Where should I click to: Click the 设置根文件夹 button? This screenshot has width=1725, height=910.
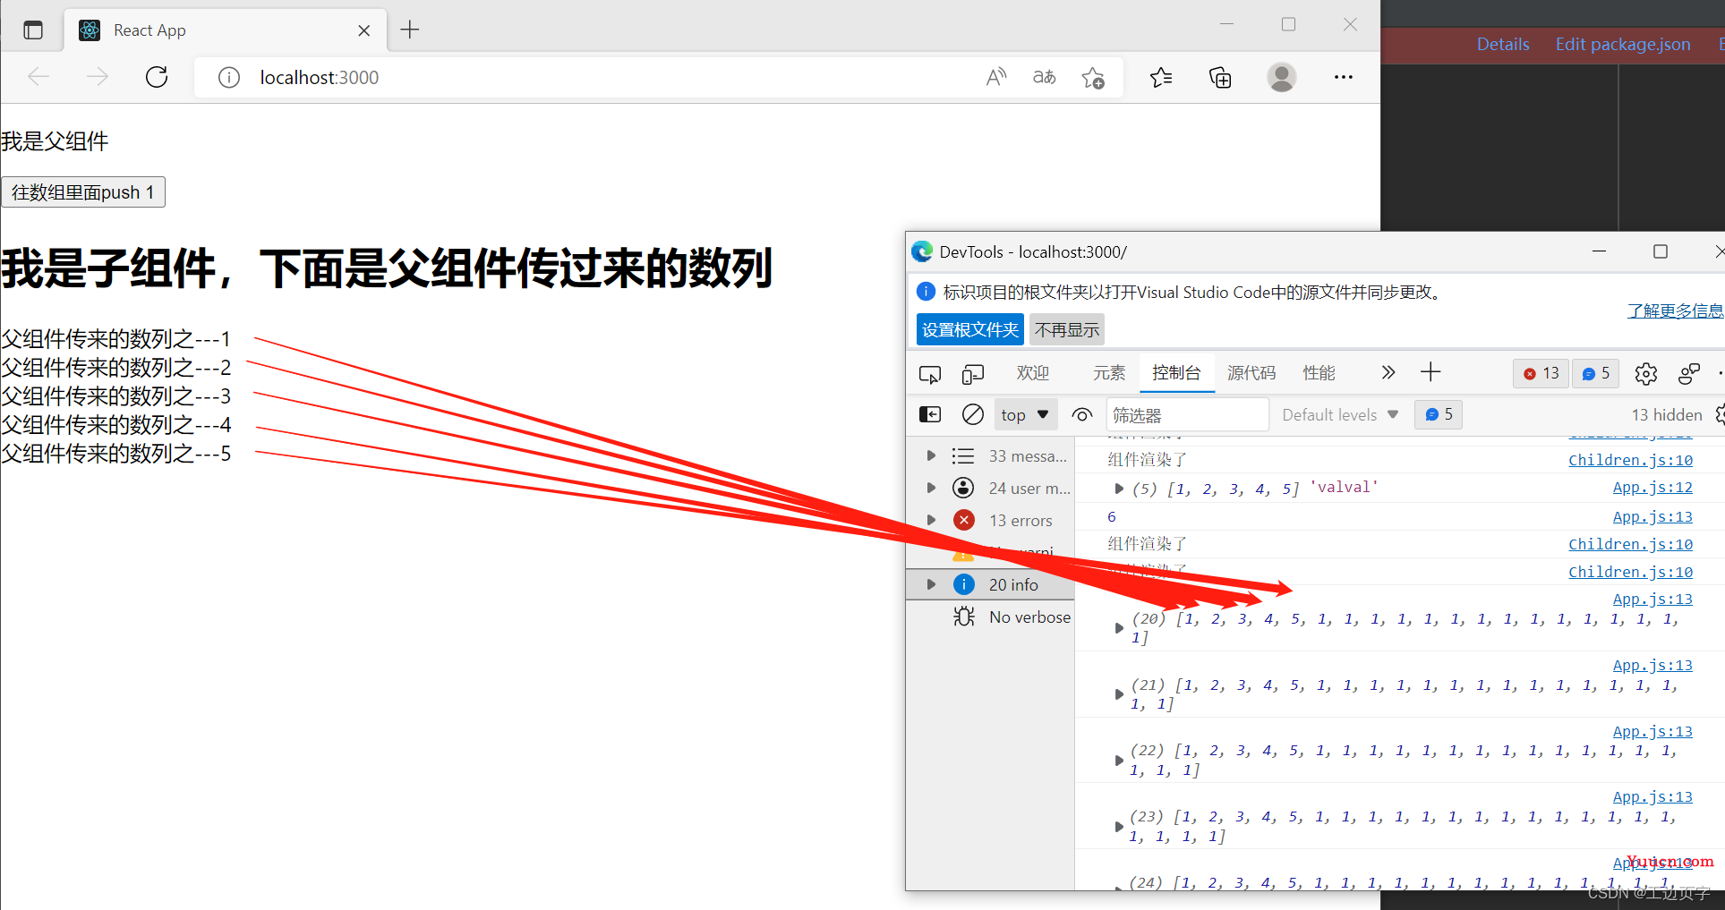[970, 329]
